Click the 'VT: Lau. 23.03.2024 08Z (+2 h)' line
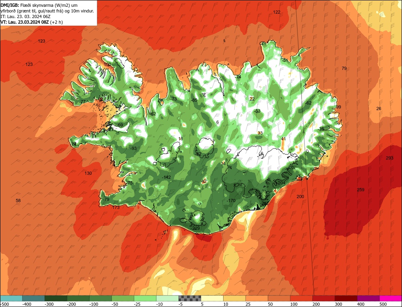Viewport: 402px width, 307px height. tap(31, 22)
